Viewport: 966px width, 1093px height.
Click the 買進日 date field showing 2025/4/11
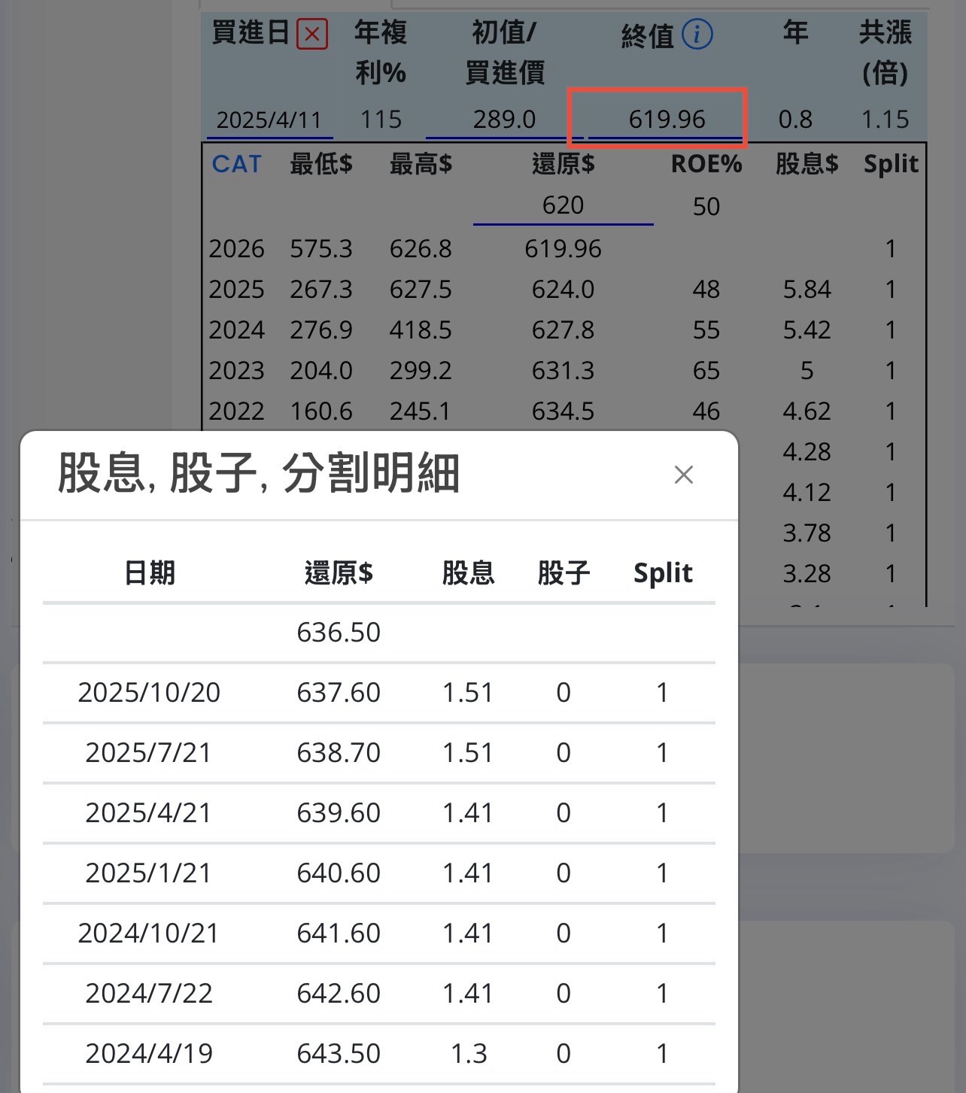(x=269, y=120)
